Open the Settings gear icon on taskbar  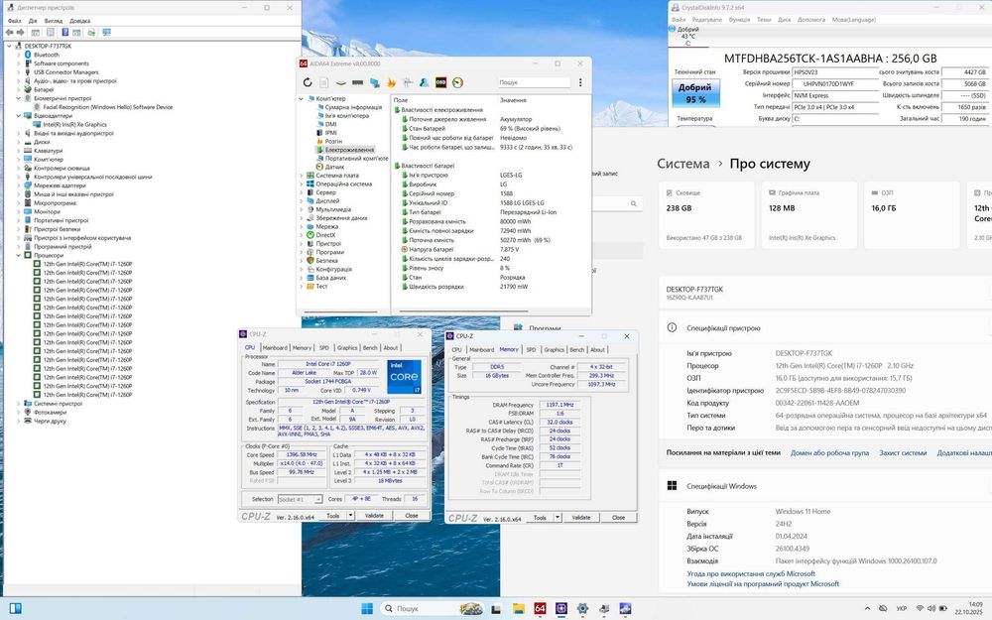pos(582,608)
